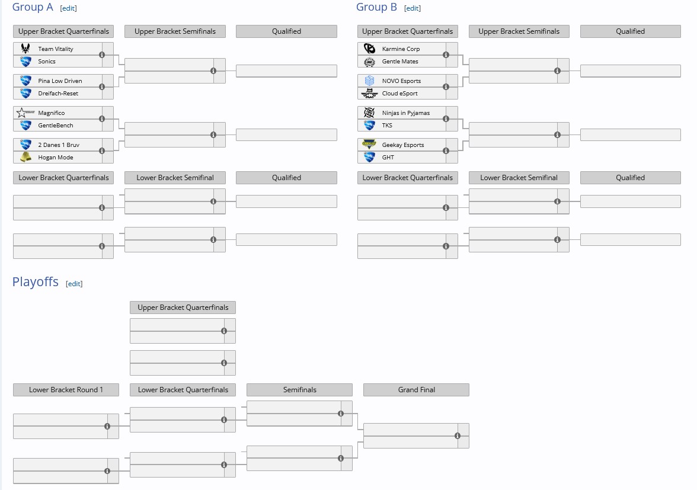Screen dimensions: 697x490
Task: Edit the Group A section
Action: point(68,8)
